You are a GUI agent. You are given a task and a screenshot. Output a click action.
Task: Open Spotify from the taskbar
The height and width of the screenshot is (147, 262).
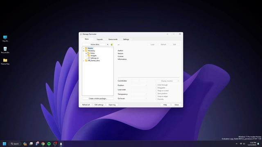point(49,144)
